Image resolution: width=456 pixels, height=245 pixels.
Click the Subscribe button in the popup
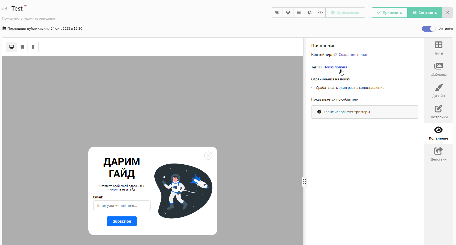tap(122, 221)
